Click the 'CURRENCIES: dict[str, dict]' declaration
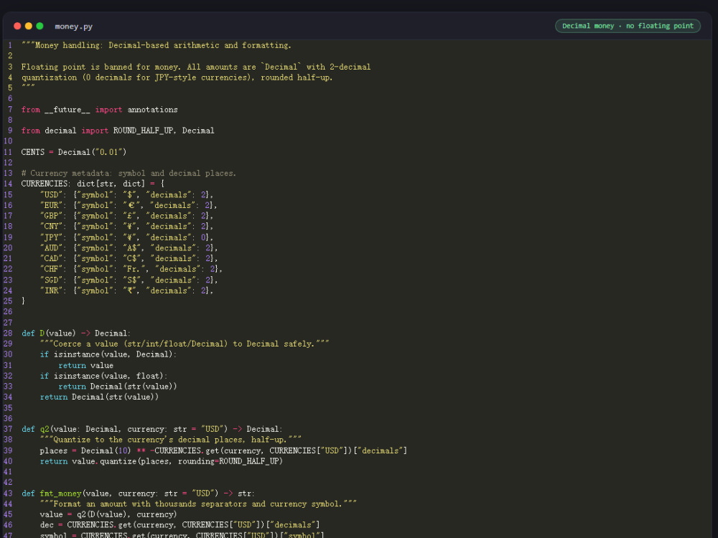 pyautogui.click(x=83, y=184)
